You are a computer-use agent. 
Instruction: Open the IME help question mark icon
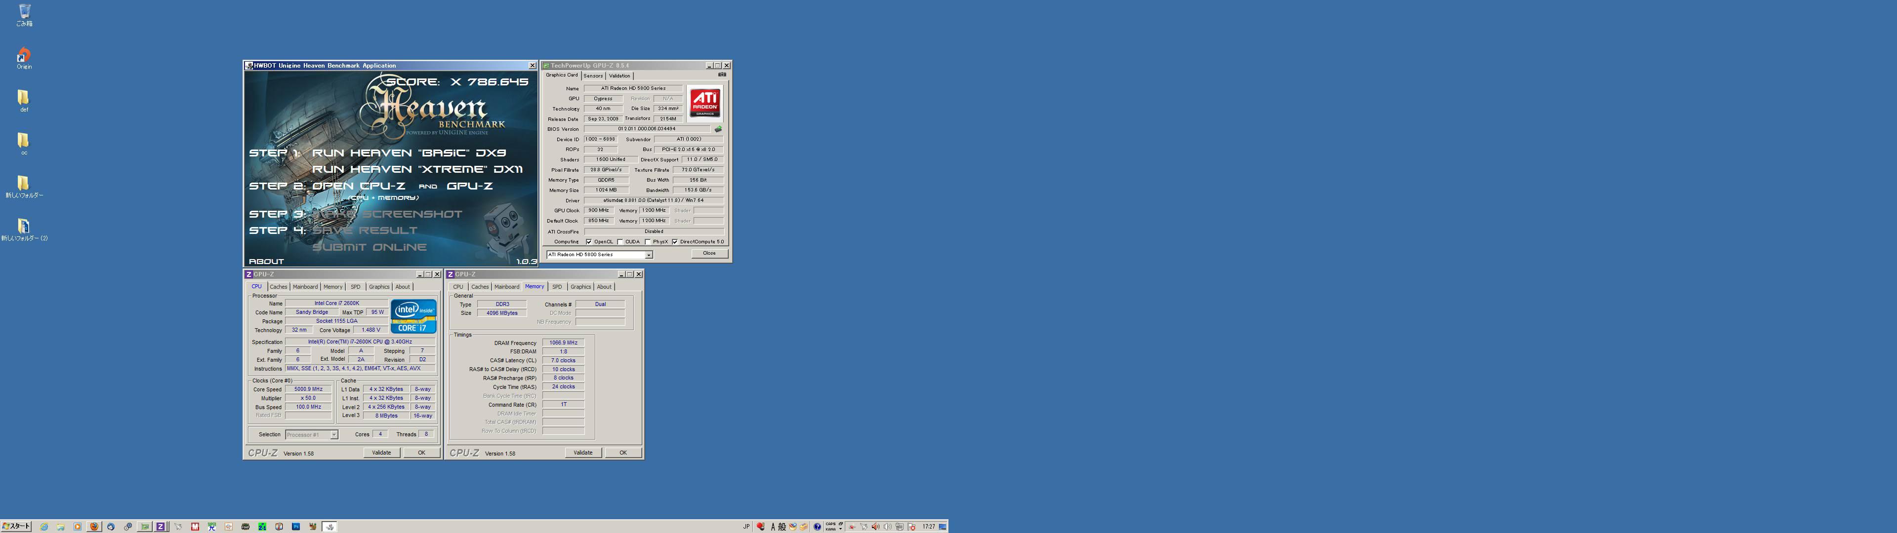(818, 527)
